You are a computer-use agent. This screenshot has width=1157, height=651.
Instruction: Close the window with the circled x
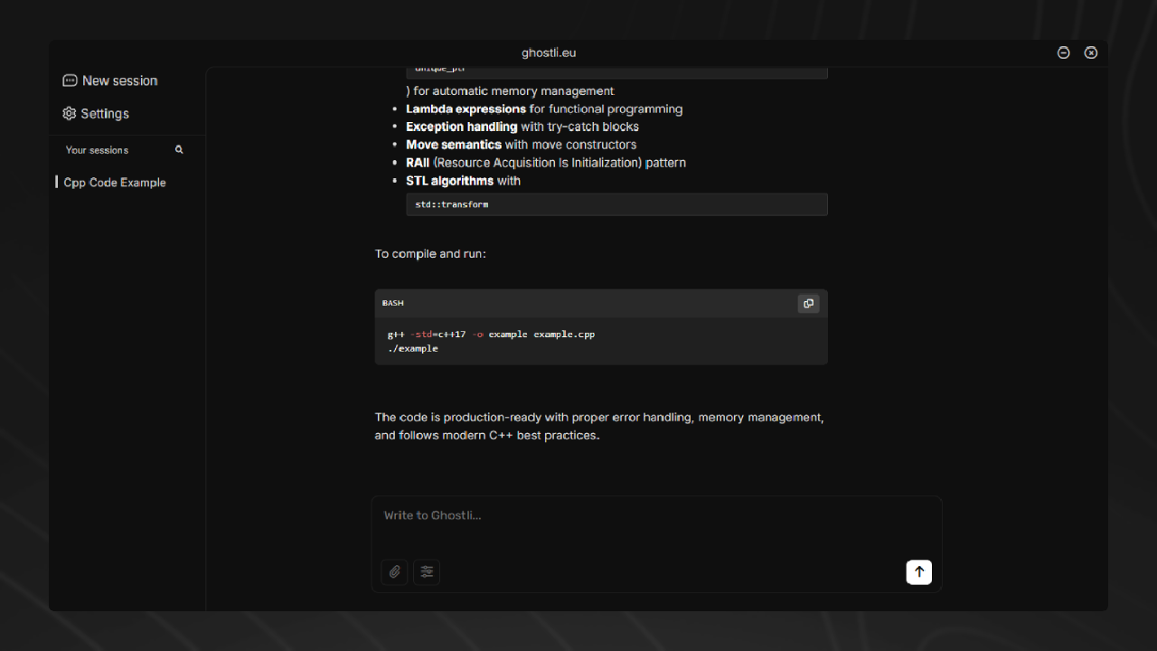pyautogui.click(x=1091, y=52)
